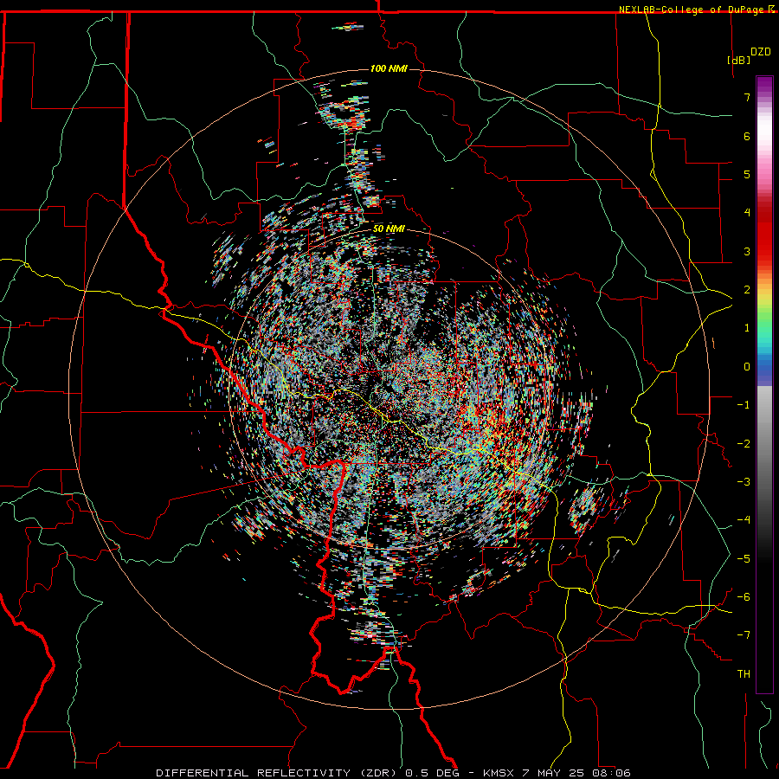Click the 50 NMI range ring label

pyautogui.click(x=389, y=229)
